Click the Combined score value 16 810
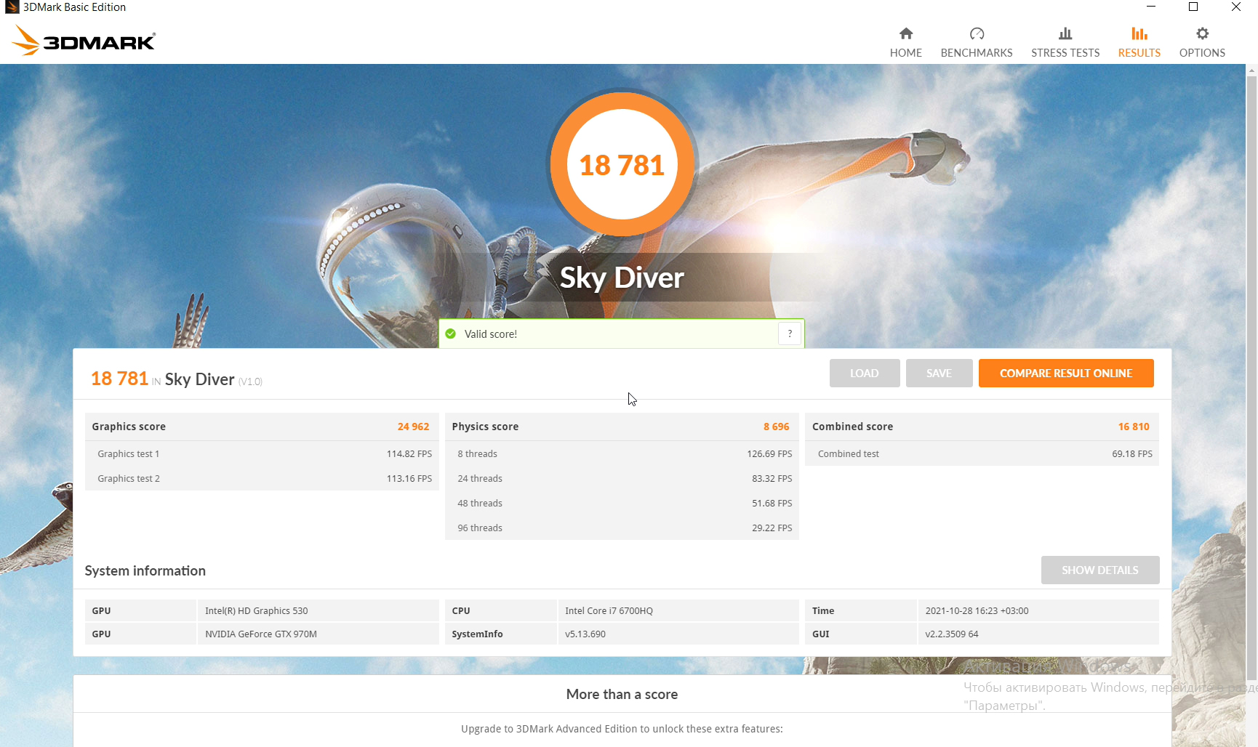The image size is (1258, 747). [x=1134, y=427]
